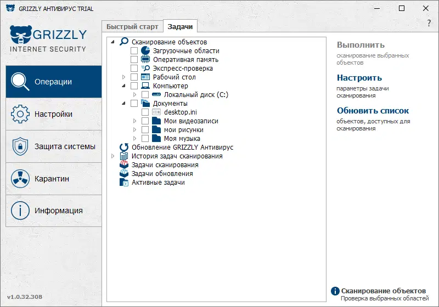The height and width of the screenshot is (307, 439).
Task: Expand История задач сканирования node
Action: tap(113, 156)
